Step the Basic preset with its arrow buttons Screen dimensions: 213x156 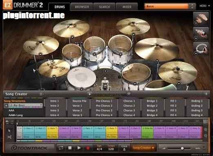coord(192,7)
